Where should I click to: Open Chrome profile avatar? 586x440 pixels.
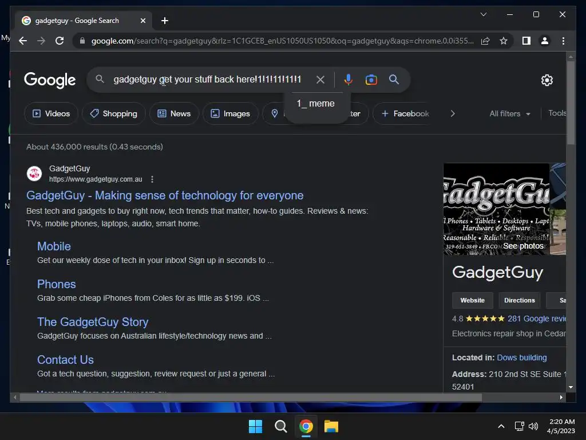pyautogui.click(x=545, y=41)
